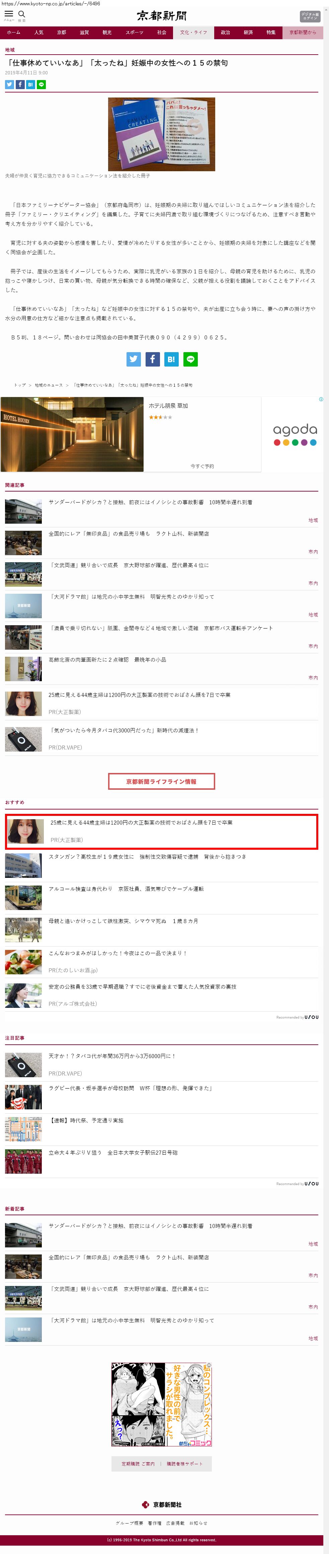The width and height of the screenshot is (329, 1554).
Task: Click the ad info icon beside the agoda ad
Action: click(321, 399)
